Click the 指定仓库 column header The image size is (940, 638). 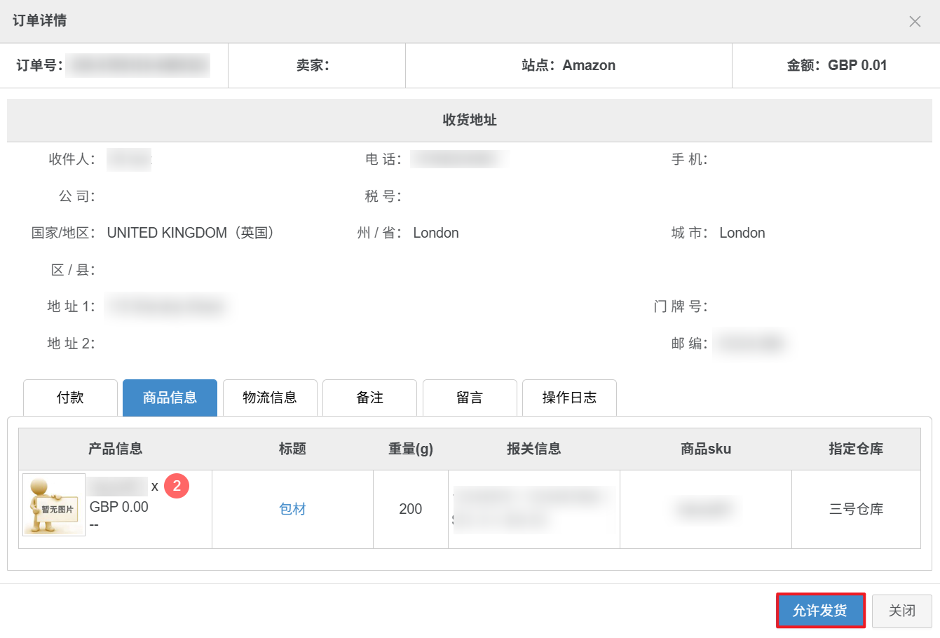coord(856,449)
